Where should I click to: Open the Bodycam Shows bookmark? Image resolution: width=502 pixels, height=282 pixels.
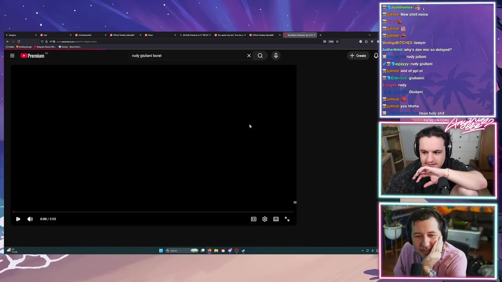[45, 47]
